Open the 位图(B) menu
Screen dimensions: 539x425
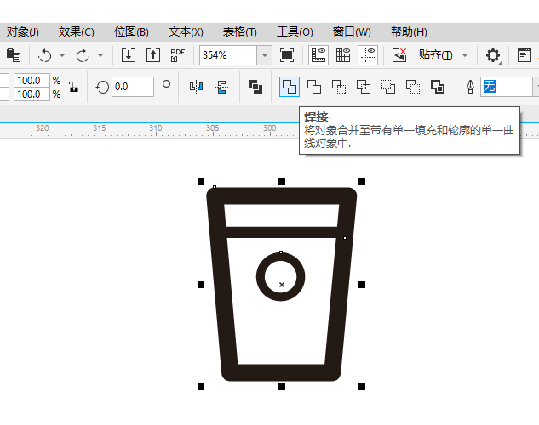[131, 32]
